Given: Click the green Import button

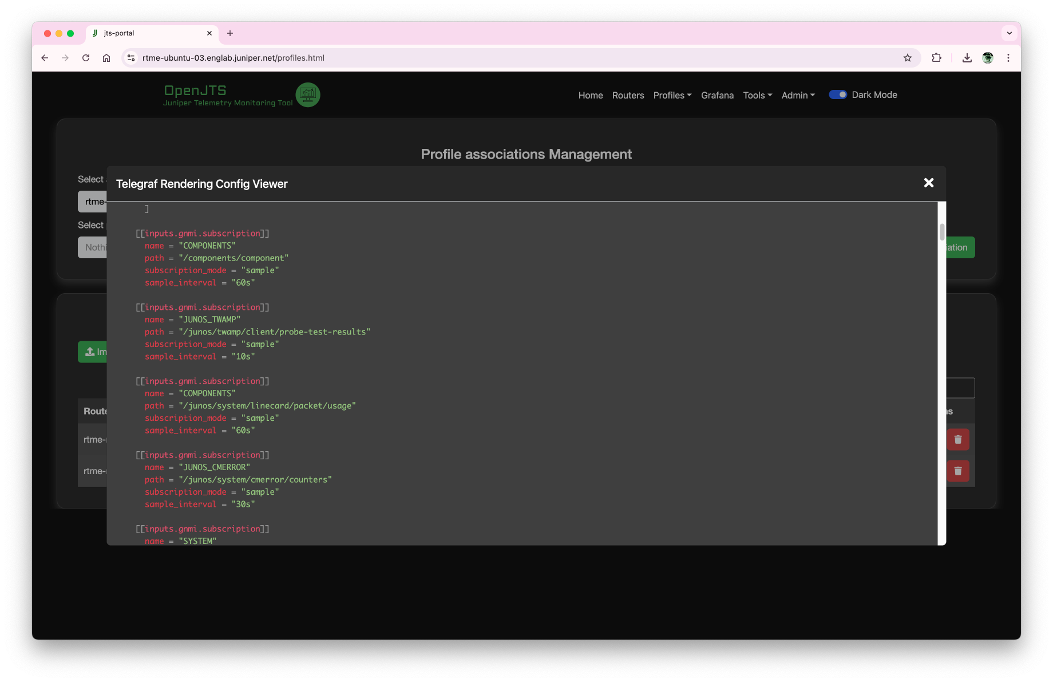Looking at the screenshot, I should point(93,352).
